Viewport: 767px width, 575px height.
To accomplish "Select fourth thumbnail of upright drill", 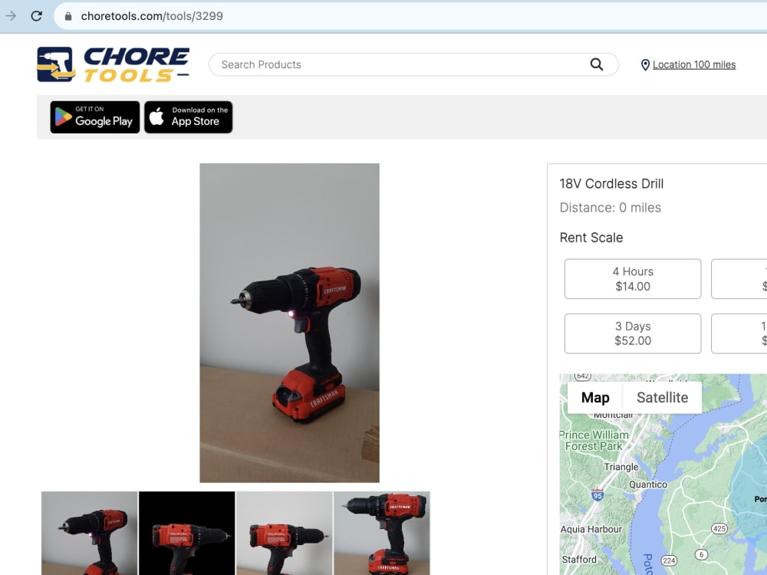I will (x=382, y=534).
